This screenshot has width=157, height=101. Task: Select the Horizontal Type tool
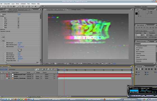[23, 6]
